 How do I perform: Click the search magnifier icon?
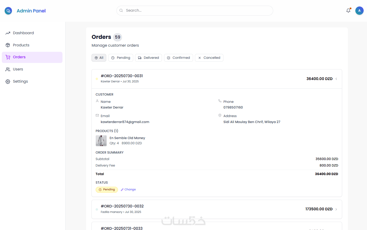(121, 11)
